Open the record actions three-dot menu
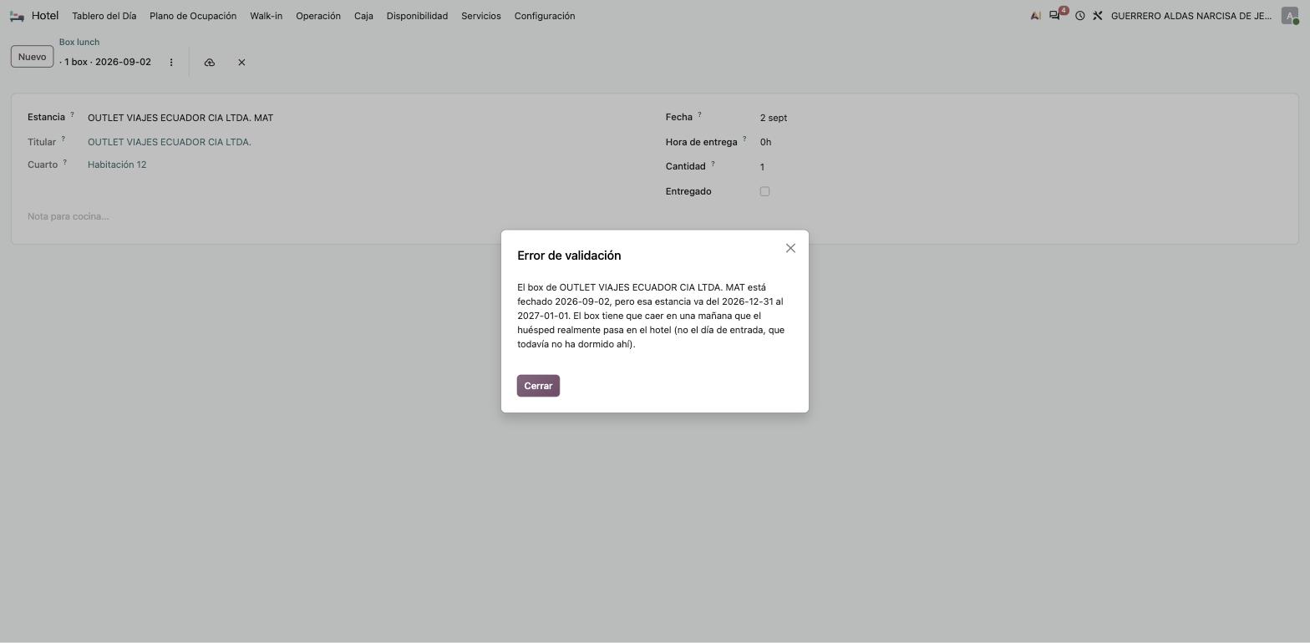 171,63
